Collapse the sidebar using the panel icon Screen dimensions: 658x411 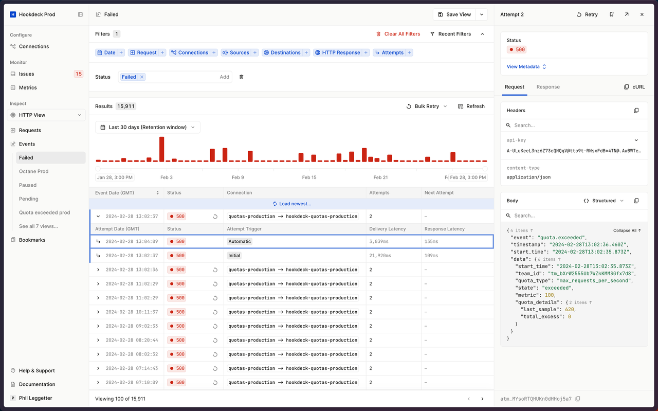80,14
